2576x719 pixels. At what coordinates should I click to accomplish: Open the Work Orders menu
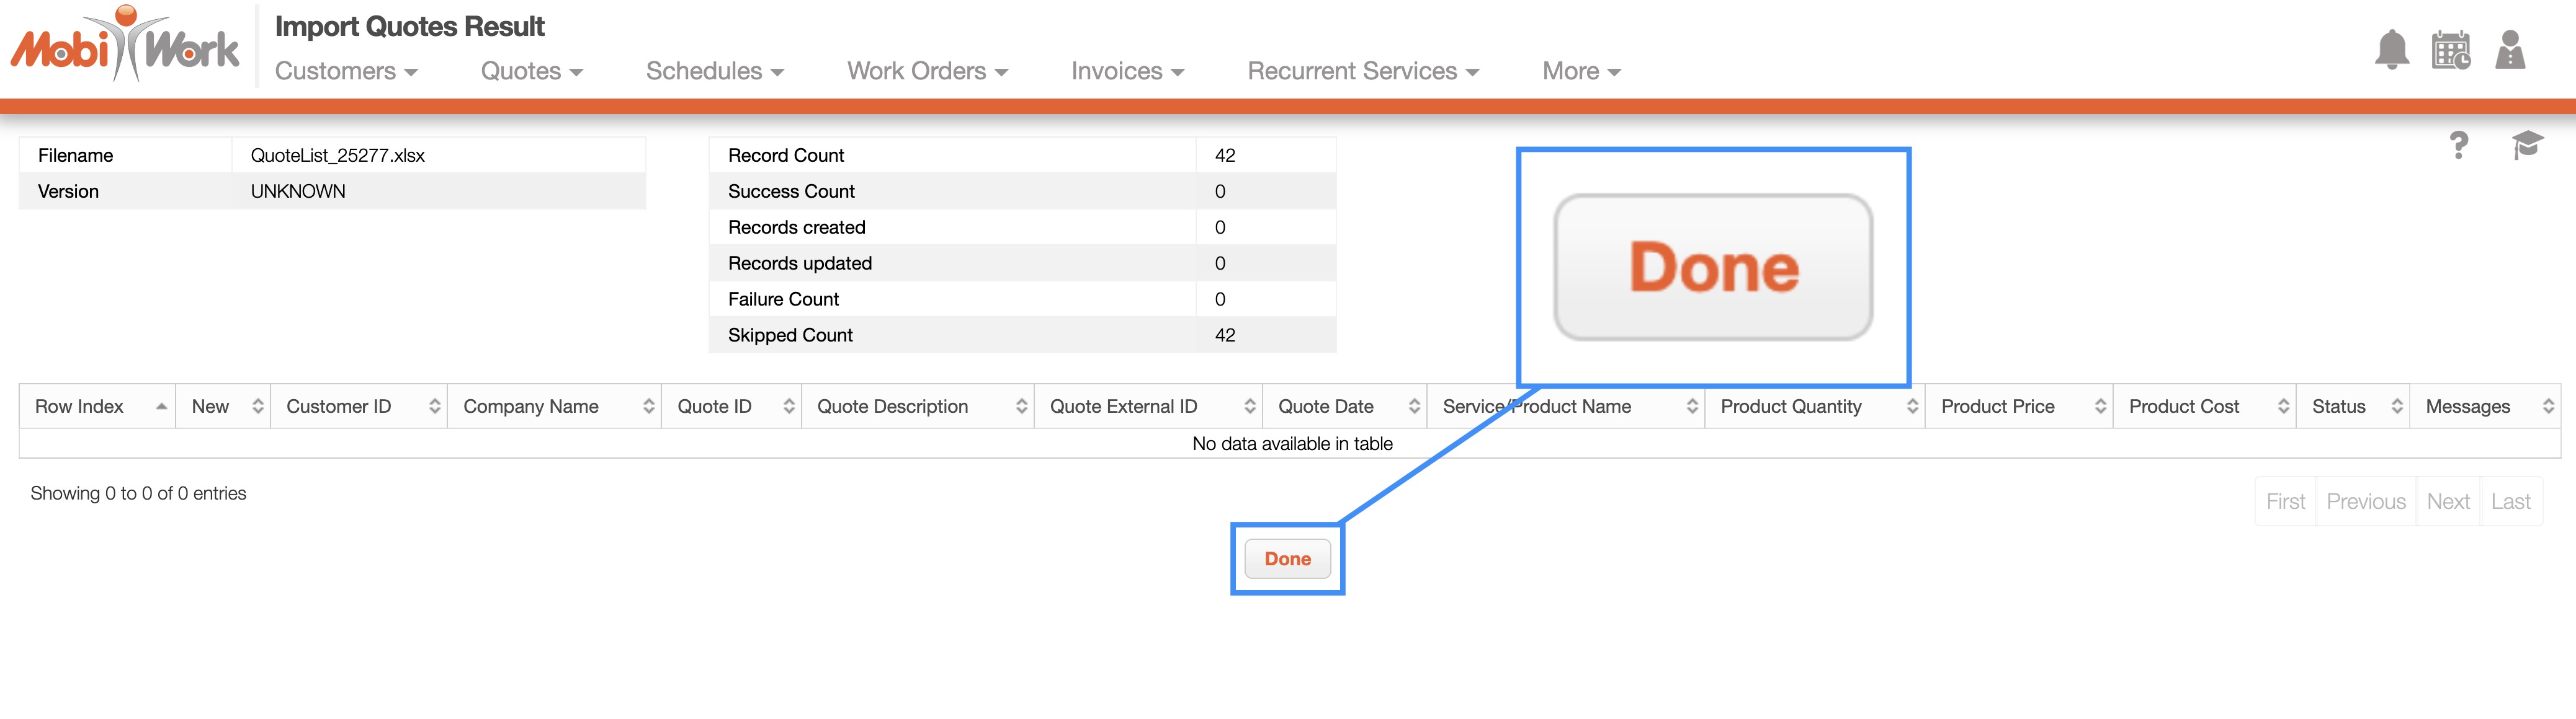pos(927,71)
